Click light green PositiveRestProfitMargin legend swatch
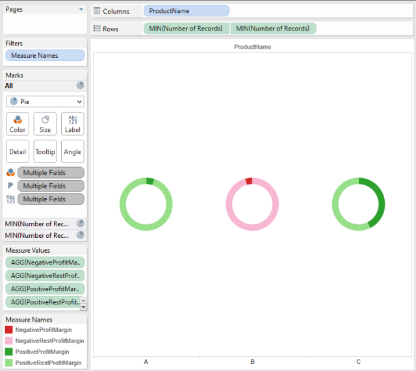The image size is (416, 371). coord(8,363)
